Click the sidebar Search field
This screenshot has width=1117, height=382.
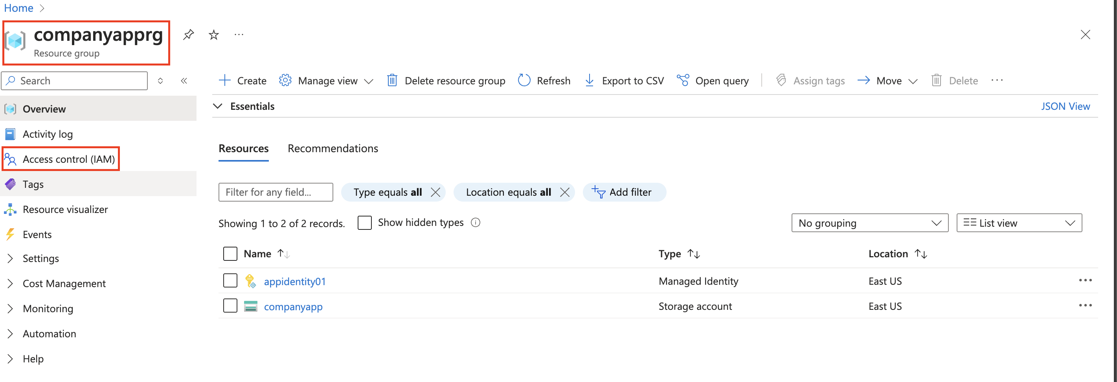(75, 81)
